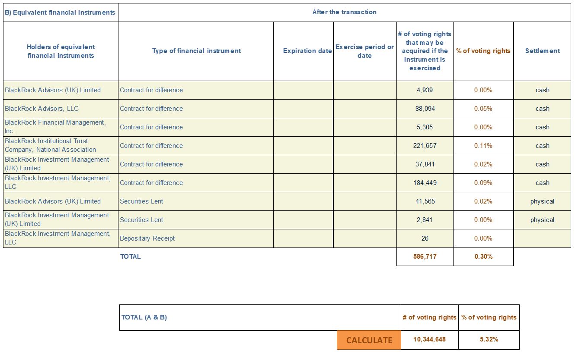The width and height of the screenshot is (575, 354).
Task: Select the total percentage cell 5.32%
Action: pos(489,340)
